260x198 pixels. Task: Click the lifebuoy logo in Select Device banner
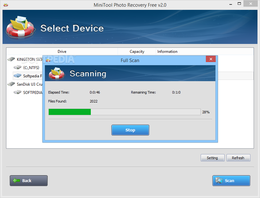coord(21,27)
